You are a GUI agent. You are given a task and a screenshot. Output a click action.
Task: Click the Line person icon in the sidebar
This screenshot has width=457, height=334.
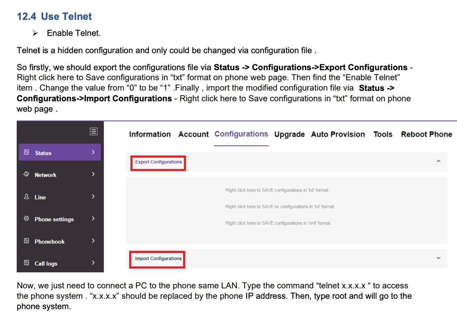(x=26, y=197)
